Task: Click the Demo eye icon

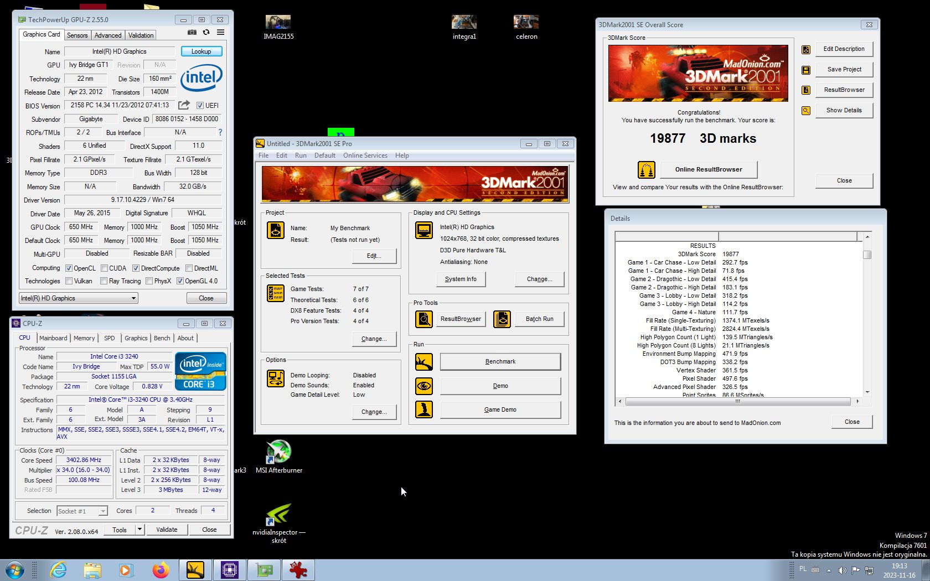Action: tap(424, 386)
